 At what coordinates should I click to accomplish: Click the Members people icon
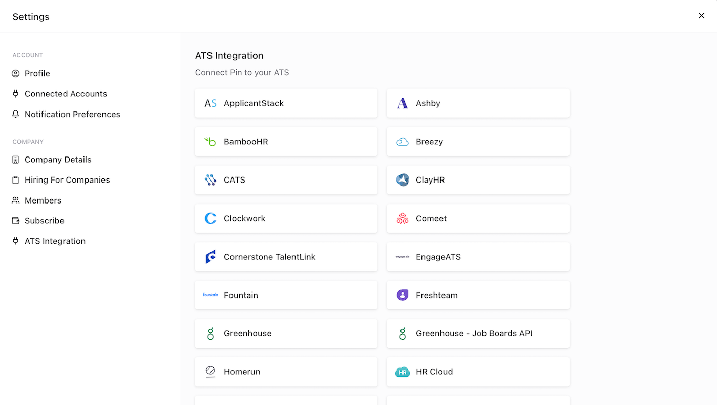click(x=16, y=201)
